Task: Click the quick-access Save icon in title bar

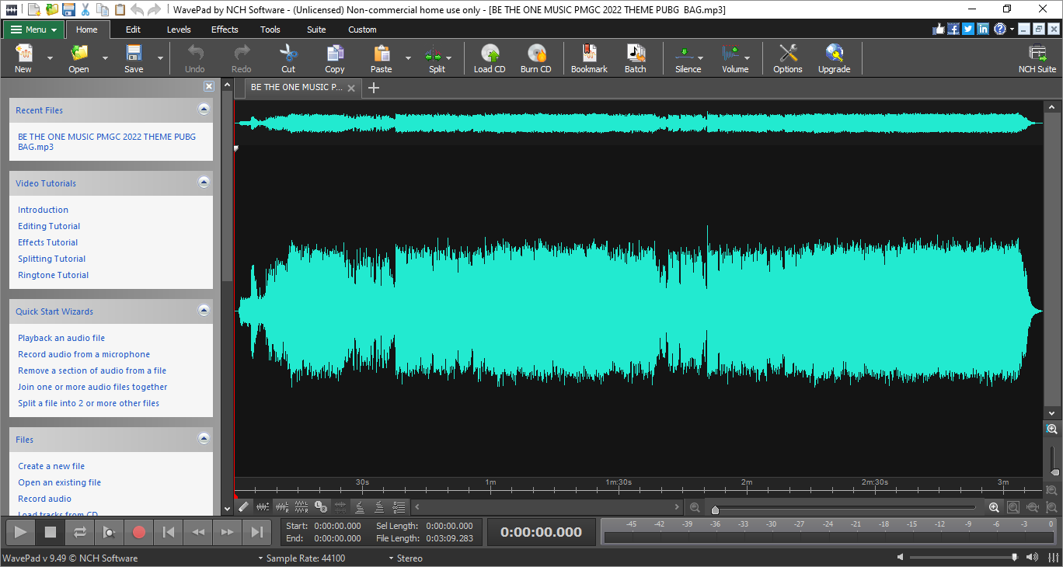Action: click(x=68, y=9)
